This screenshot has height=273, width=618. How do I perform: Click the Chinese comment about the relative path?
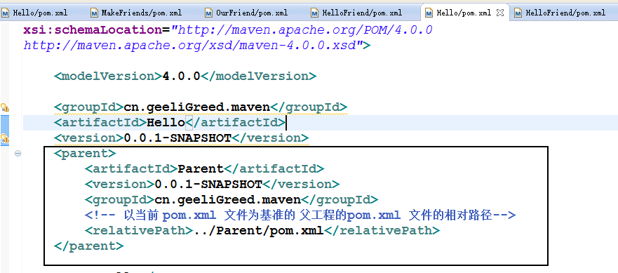click(300, 215)
